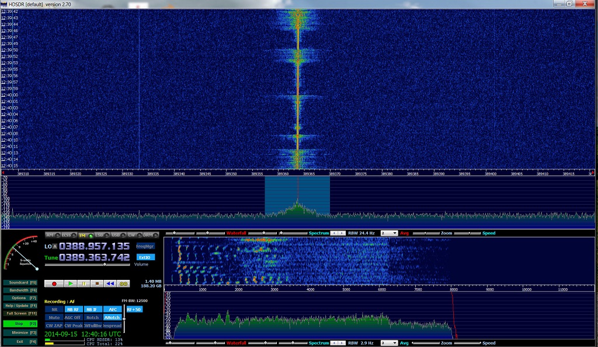
Task: Pause playback with the yellow pause icon
Action: tap(84, 283)
